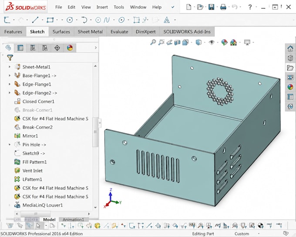This screenshot has width=296, height=237.
Task: Open the Line tool dropdown arrow
Action: tap(42, 20)
